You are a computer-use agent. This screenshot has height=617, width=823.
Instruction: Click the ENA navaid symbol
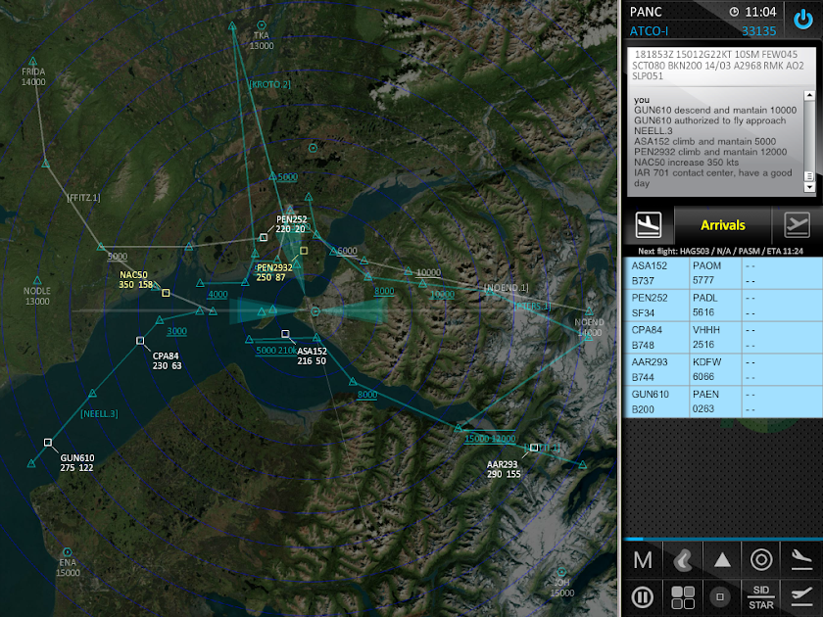(68, 552)
